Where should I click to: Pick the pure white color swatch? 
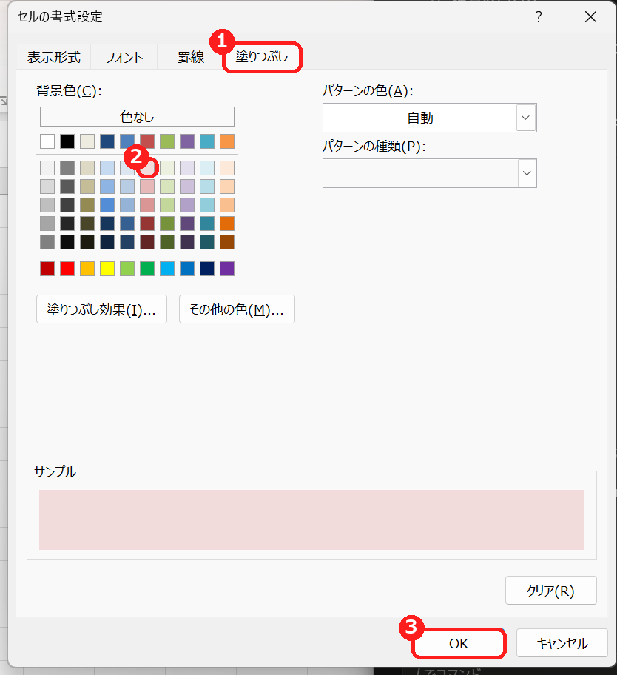coord(47,141)
